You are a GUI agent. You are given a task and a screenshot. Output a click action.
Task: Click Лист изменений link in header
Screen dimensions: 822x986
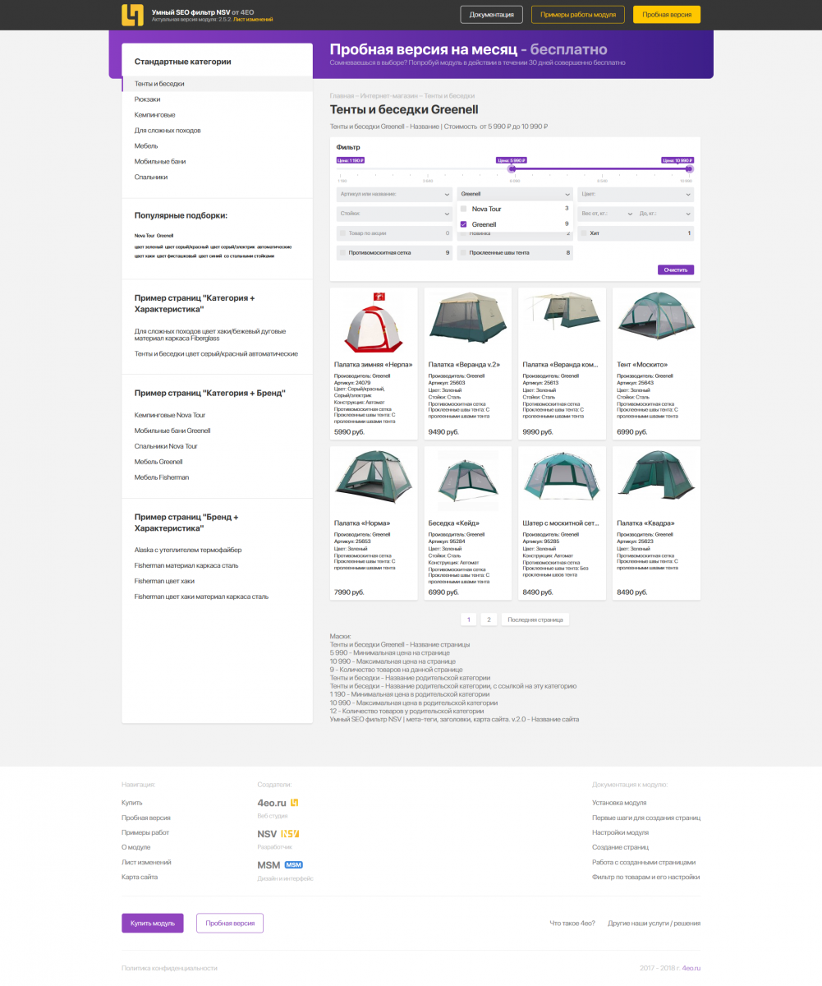click(x=252, y=19)
